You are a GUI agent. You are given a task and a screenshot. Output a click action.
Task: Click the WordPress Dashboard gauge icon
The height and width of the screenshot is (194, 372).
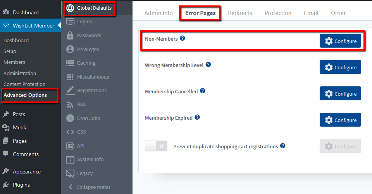(x=6, y=12)
